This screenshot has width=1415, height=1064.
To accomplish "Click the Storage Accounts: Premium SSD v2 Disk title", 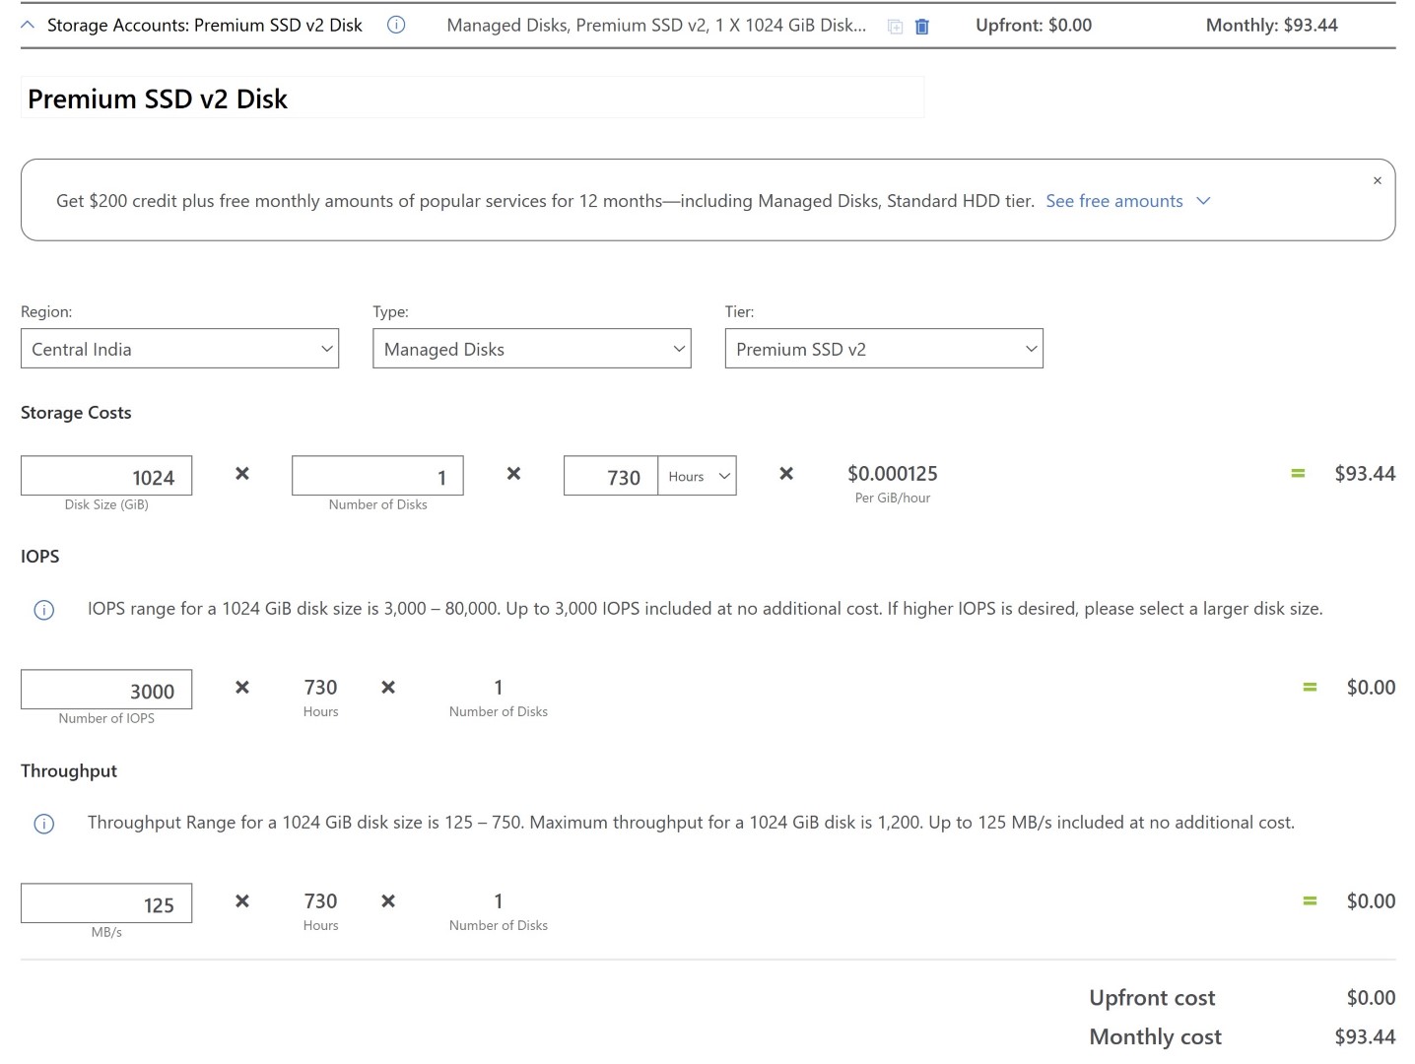I will pyautogui.click(x=205, y=26).
